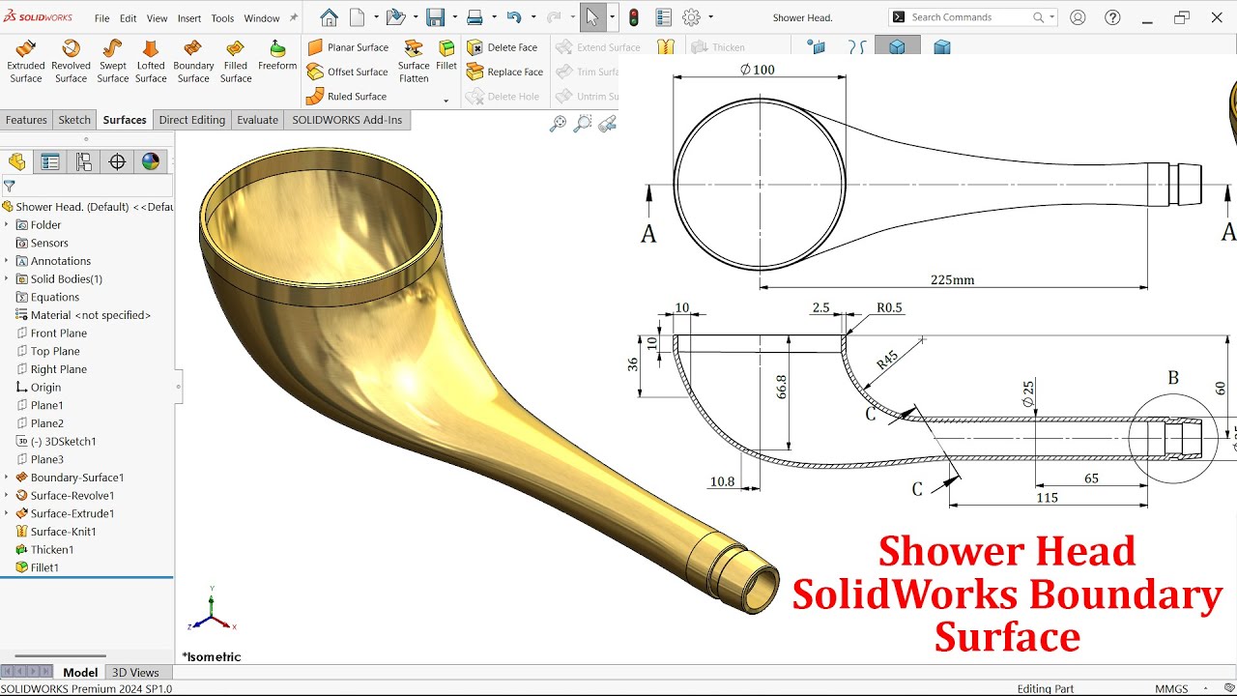Expand the Surface-Revolve1 feature
Screen dimensions: 1237x696
6,496
